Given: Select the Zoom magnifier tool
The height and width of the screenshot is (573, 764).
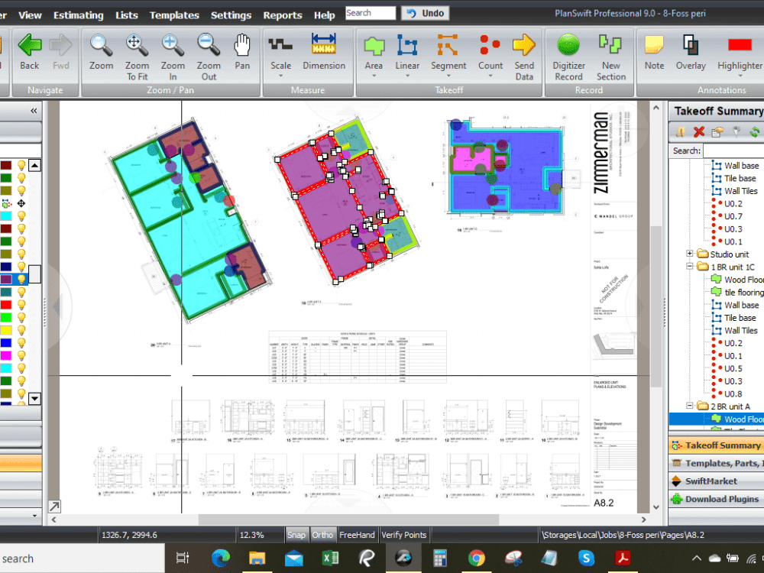Looking at the screenshot, I should pyautogui.click(x=102, y=53).
